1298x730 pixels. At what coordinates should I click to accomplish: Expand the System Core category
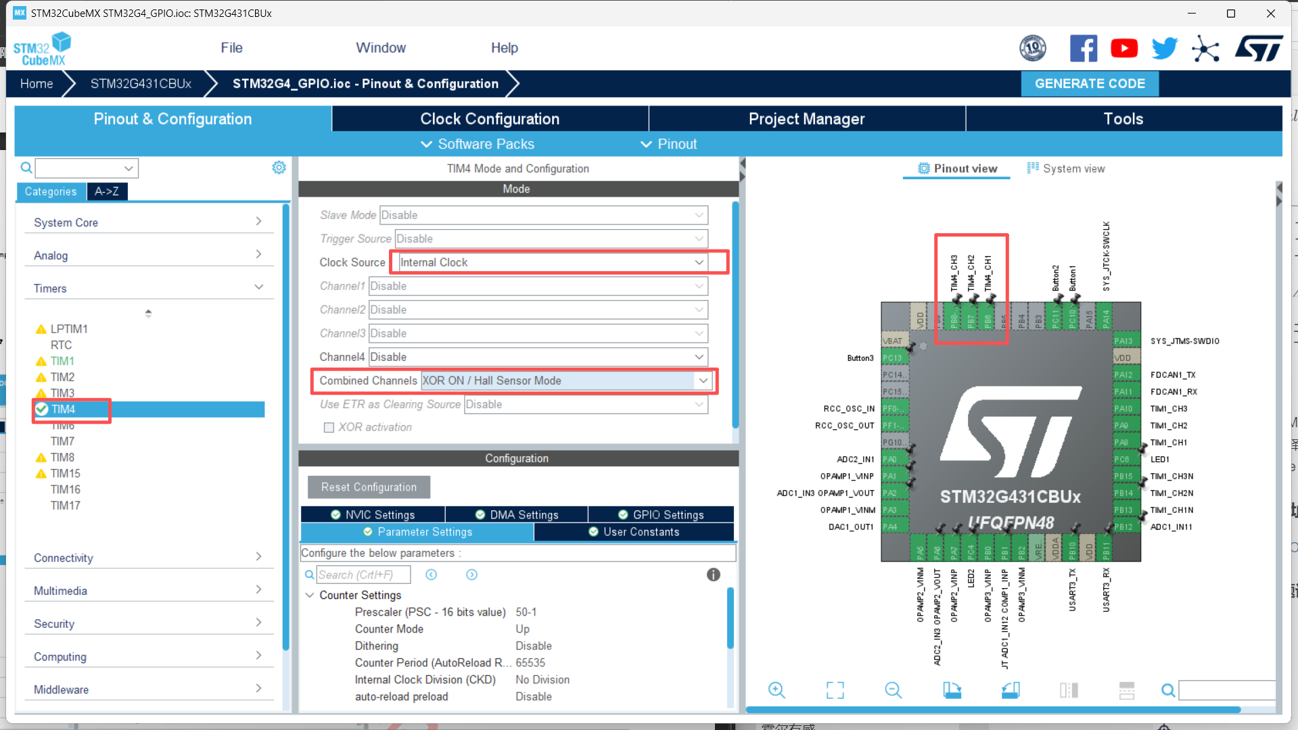(x=149, y=222)
